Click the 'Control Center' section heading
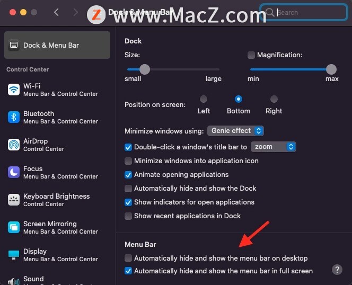This screenshot has width=352, height=285. (x=28, y=69)
